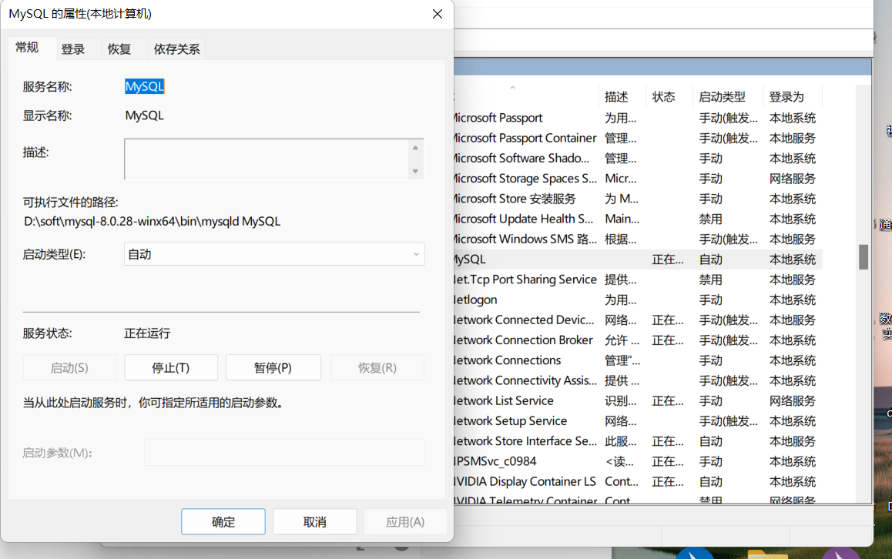Select the 依存关系 tab

[176, 49]
